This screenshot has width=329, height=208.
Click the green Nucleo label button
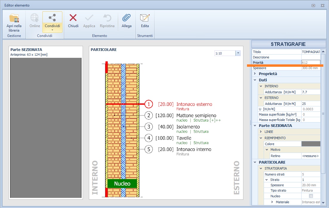[x=122, y=184]
